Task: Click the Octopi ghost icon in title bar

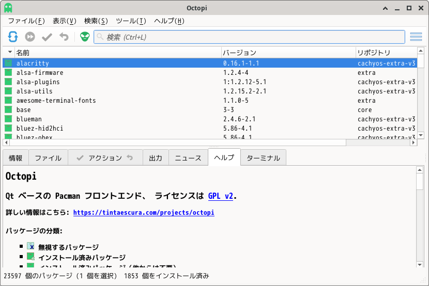Action: pos(8,8)
